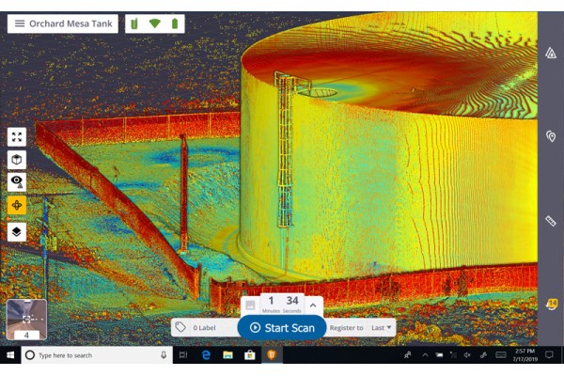Open Task View in the taskbar
Screen dimensions: 564x376
click(183, 355)
